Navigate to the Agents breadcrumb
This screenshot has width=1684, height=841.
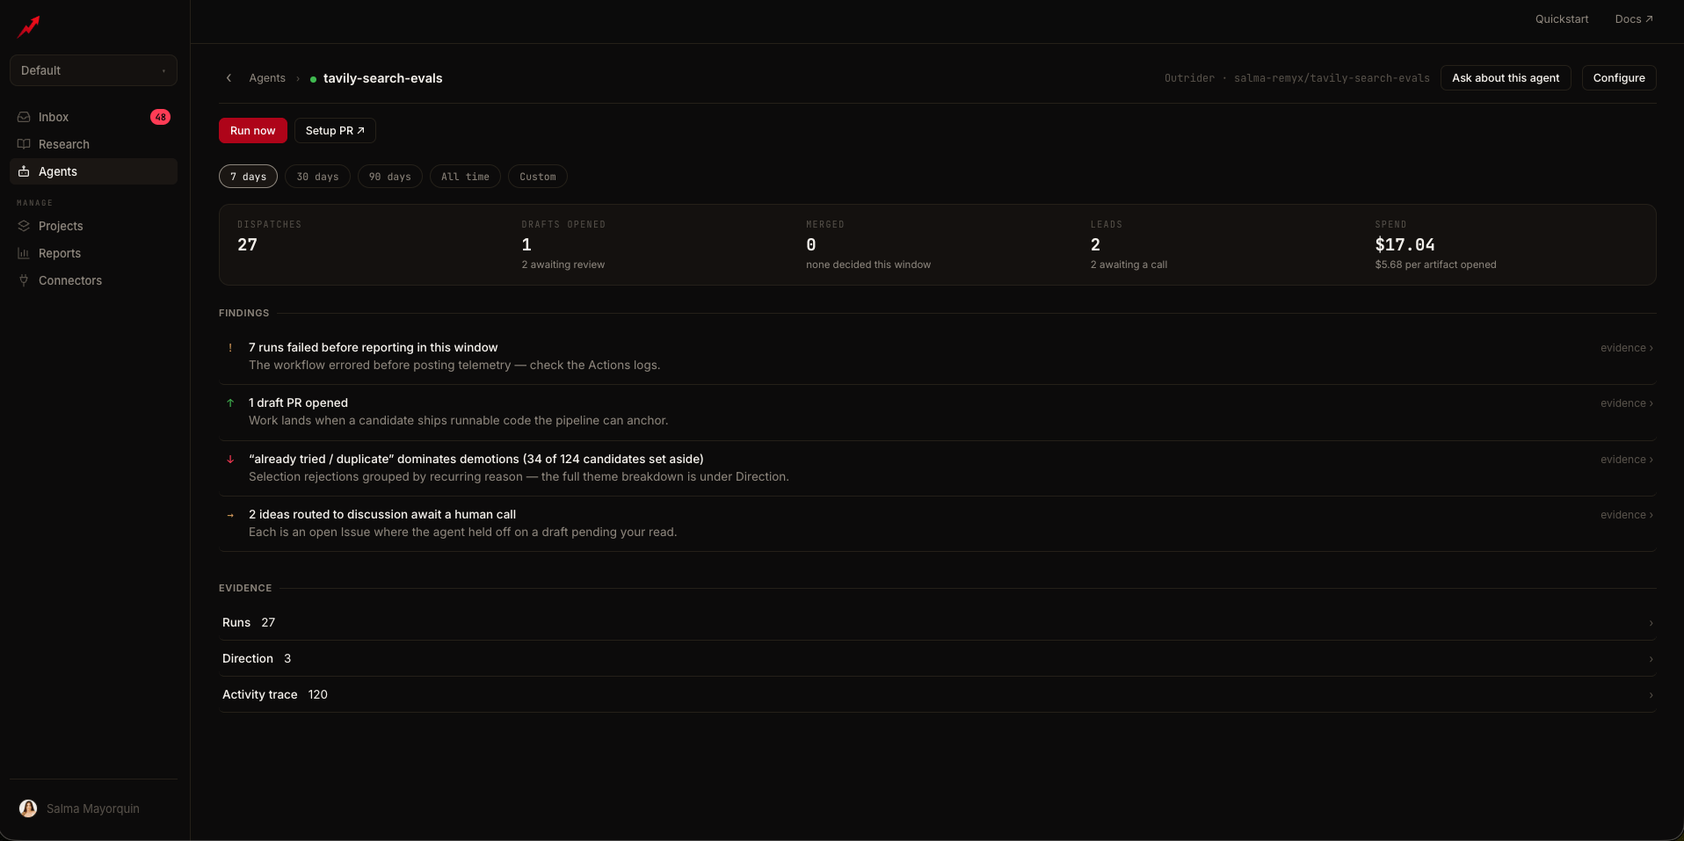267,78
